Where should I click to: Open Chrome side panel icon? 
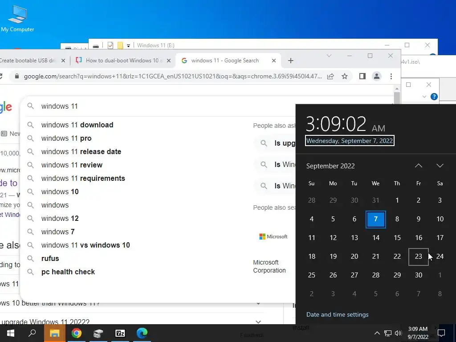(362, 77)
